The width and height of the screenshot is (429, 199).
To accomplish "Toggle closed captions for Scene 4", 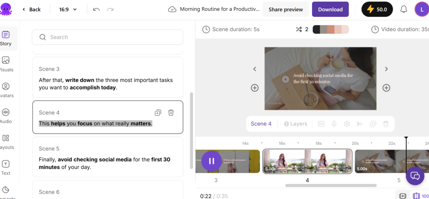I will point(321,124).
